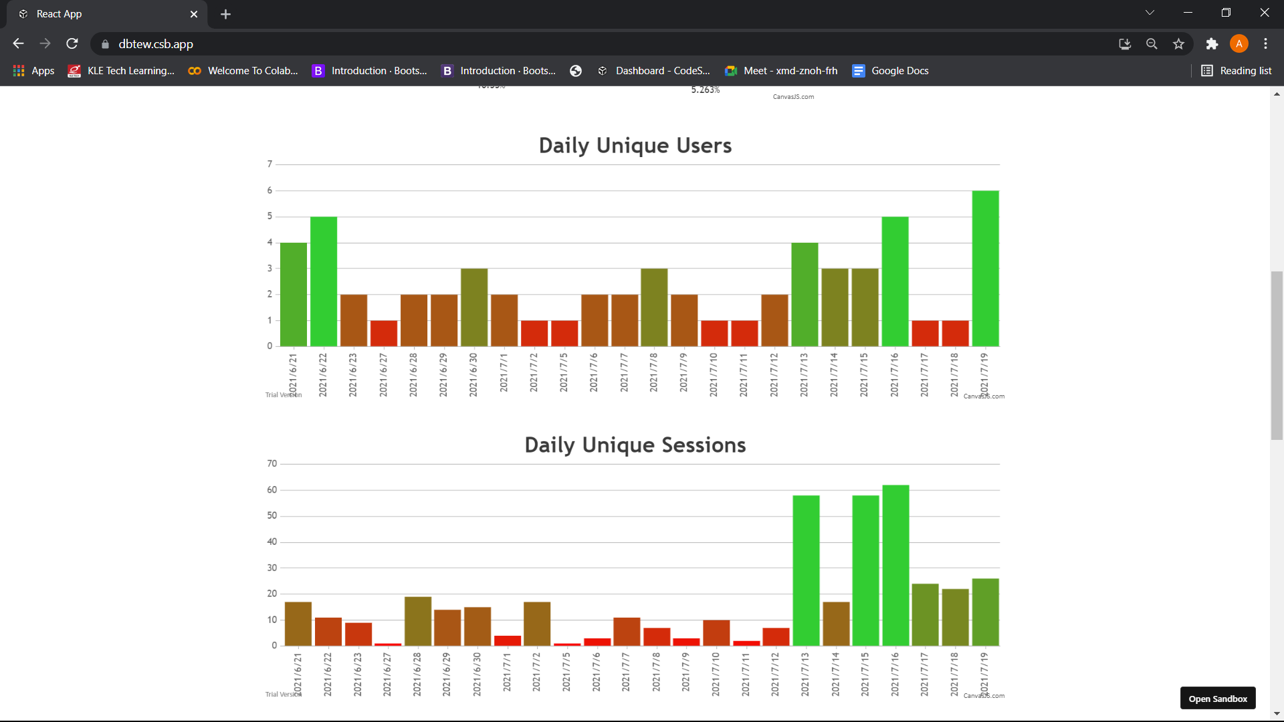1284x722 pixels.
Task: Click the scrollbar up arrow
Action: click(1277, 94)
